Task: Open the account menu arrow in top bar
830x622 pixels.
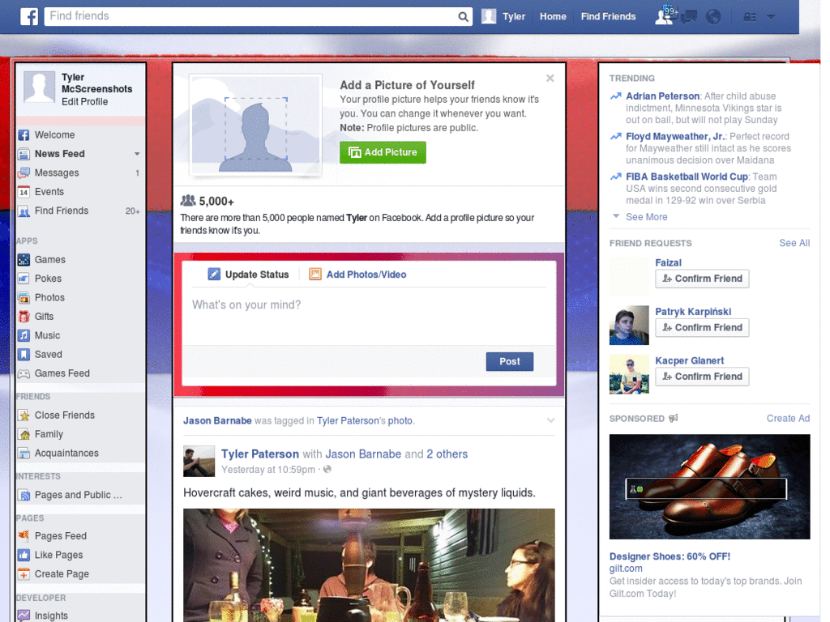Action: (x=771, y=17)
